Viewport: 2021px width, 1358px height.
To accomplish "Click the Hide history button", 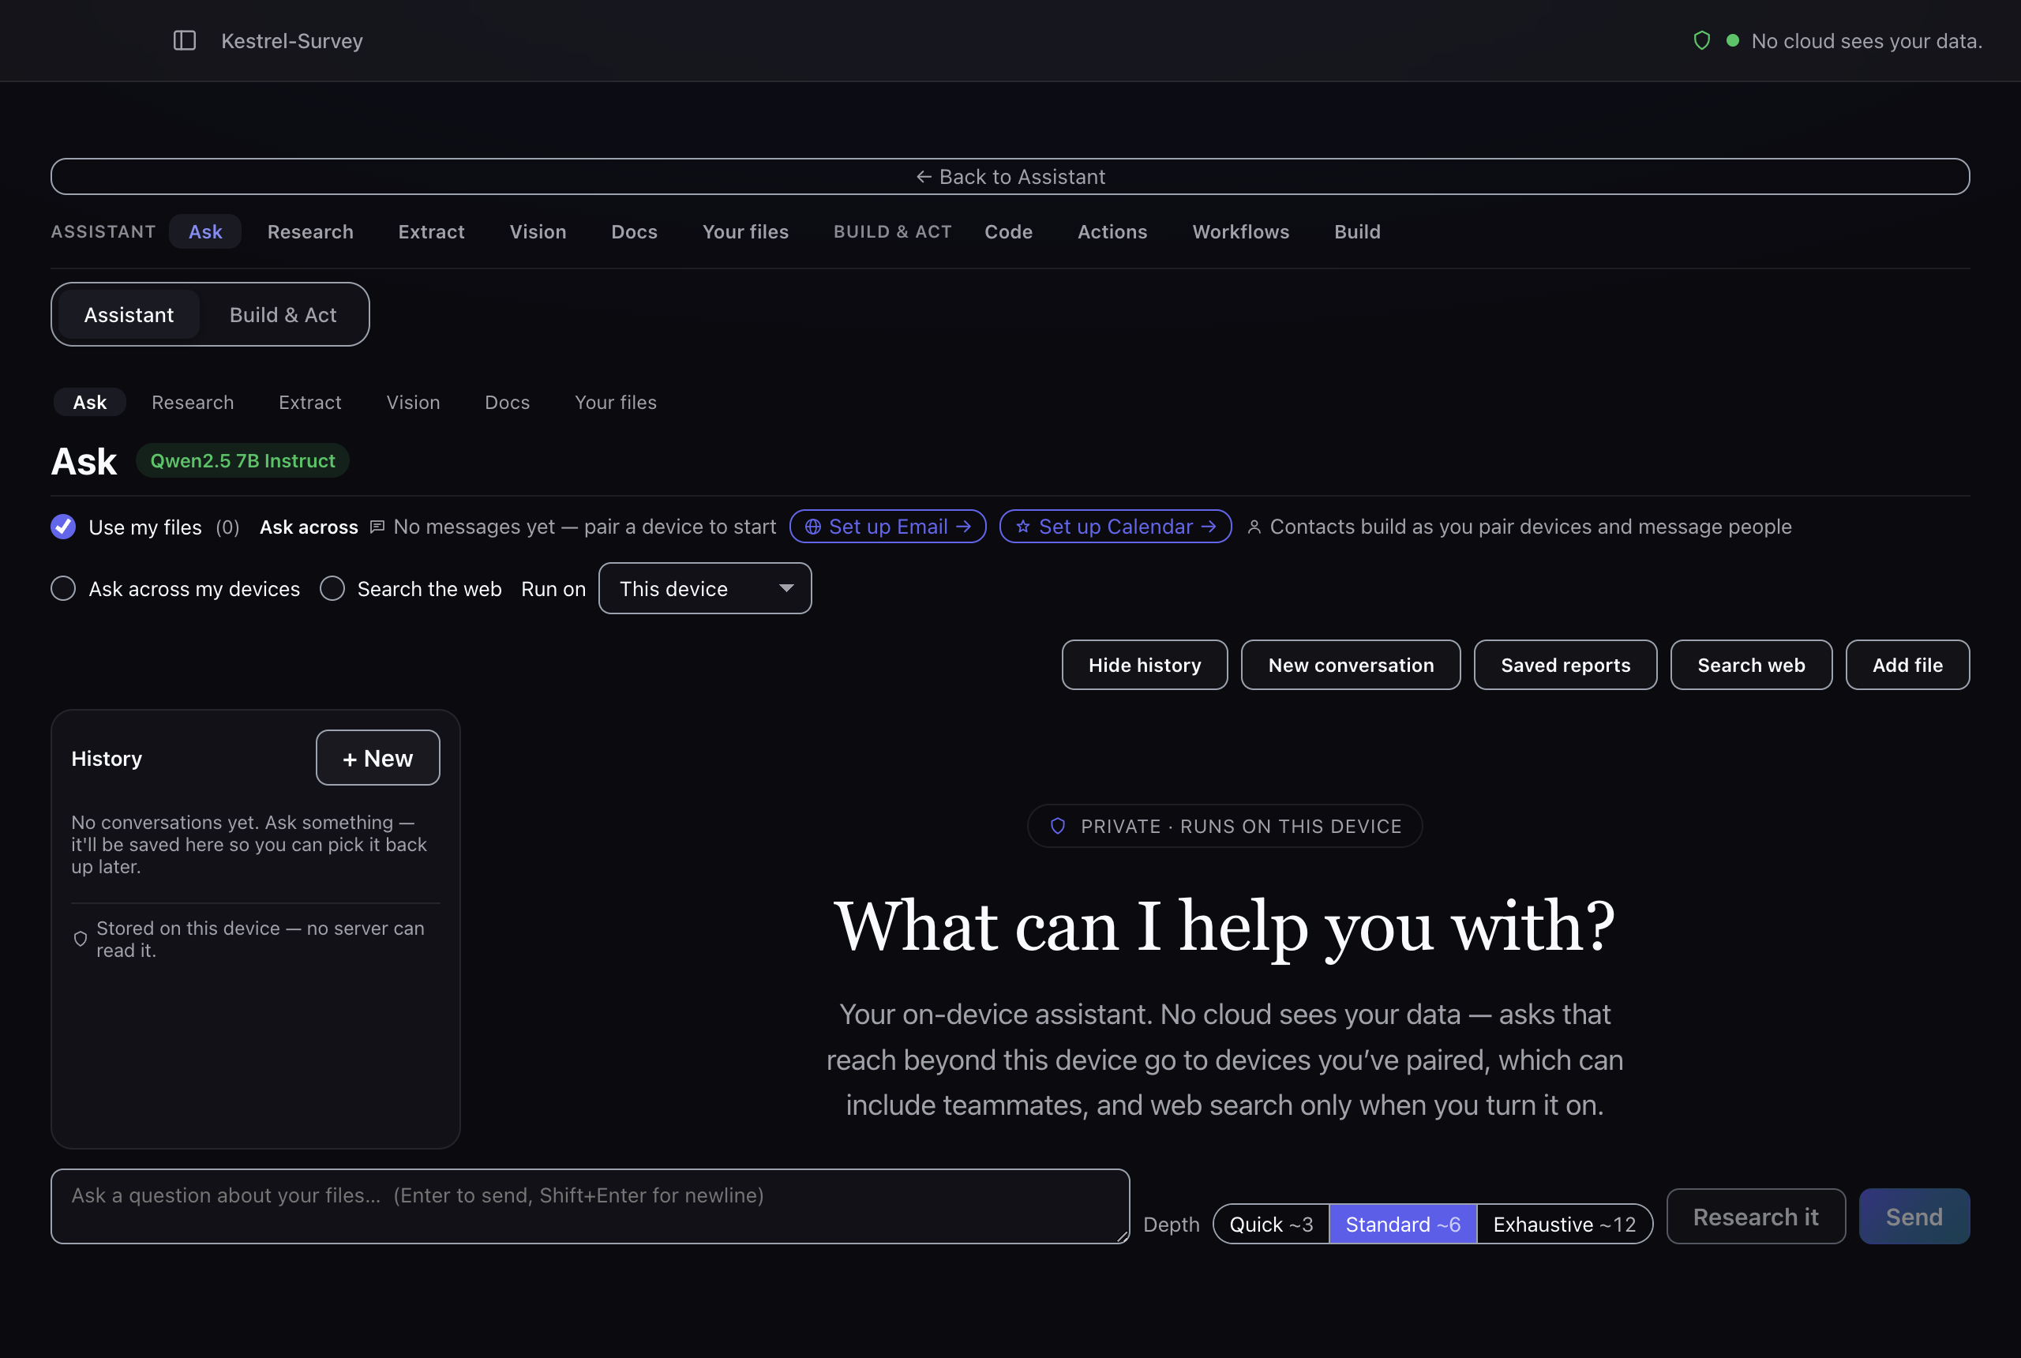I will [x=1145, y=665].
